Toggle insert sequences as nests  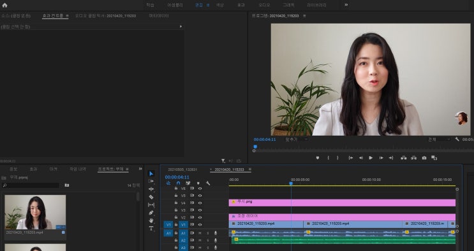[x=168, y=183]
